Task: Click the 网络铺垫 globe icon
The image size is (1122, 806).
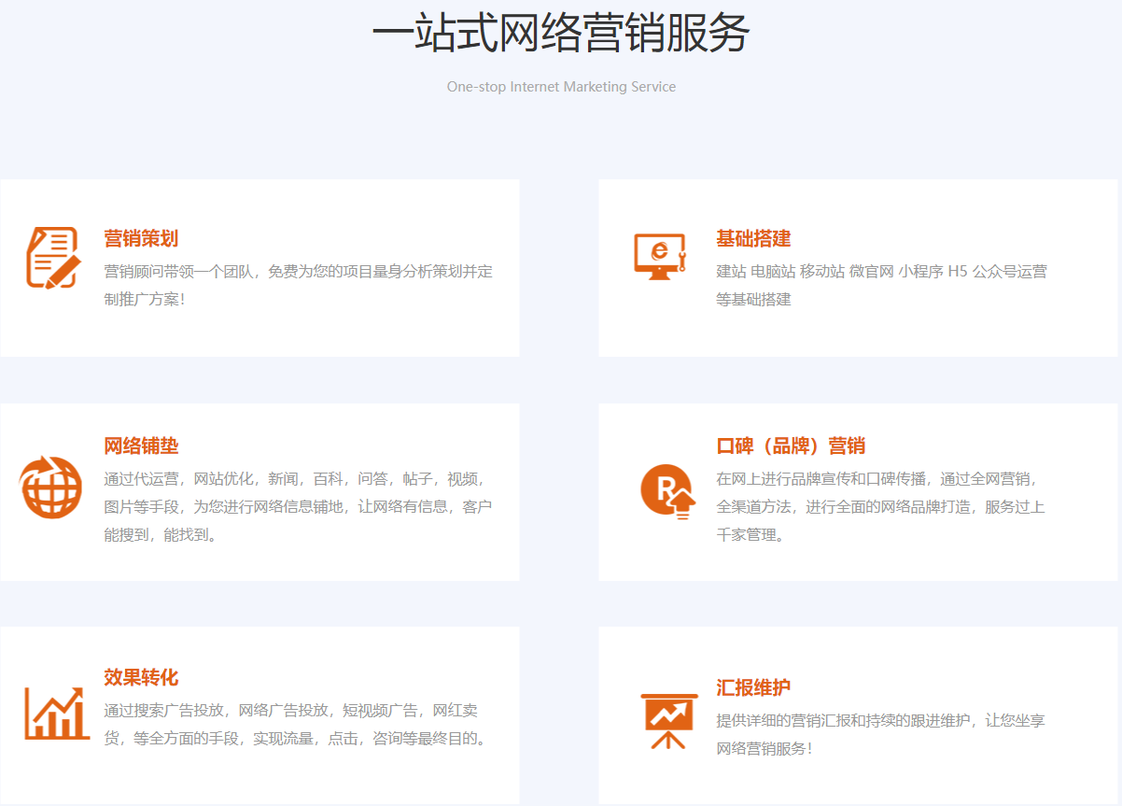Action: [51, 488]
